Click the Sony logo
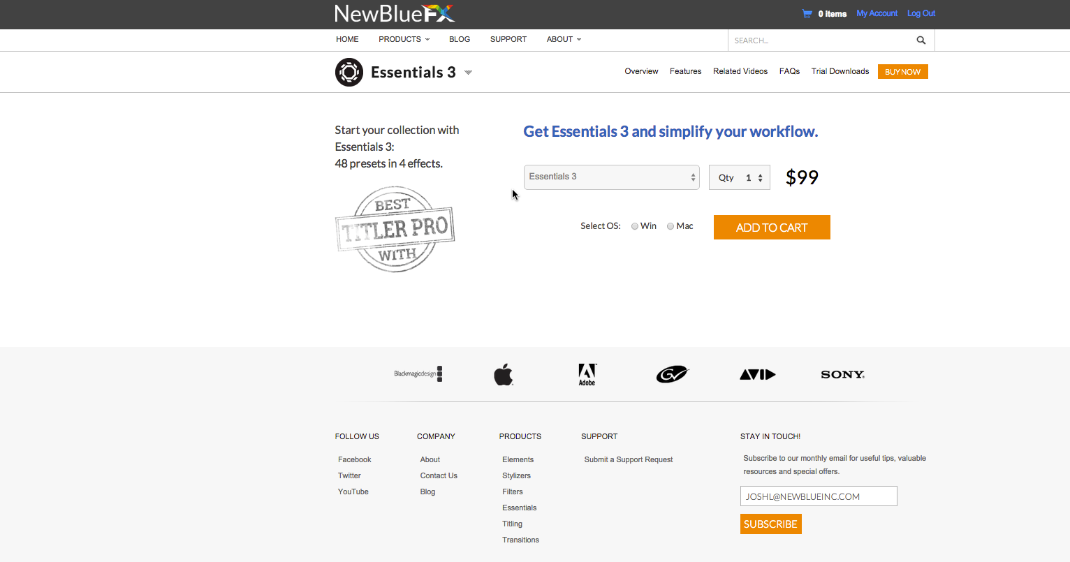The height and width of the screenshot is (562, 1070). click(x=842, y=375)
